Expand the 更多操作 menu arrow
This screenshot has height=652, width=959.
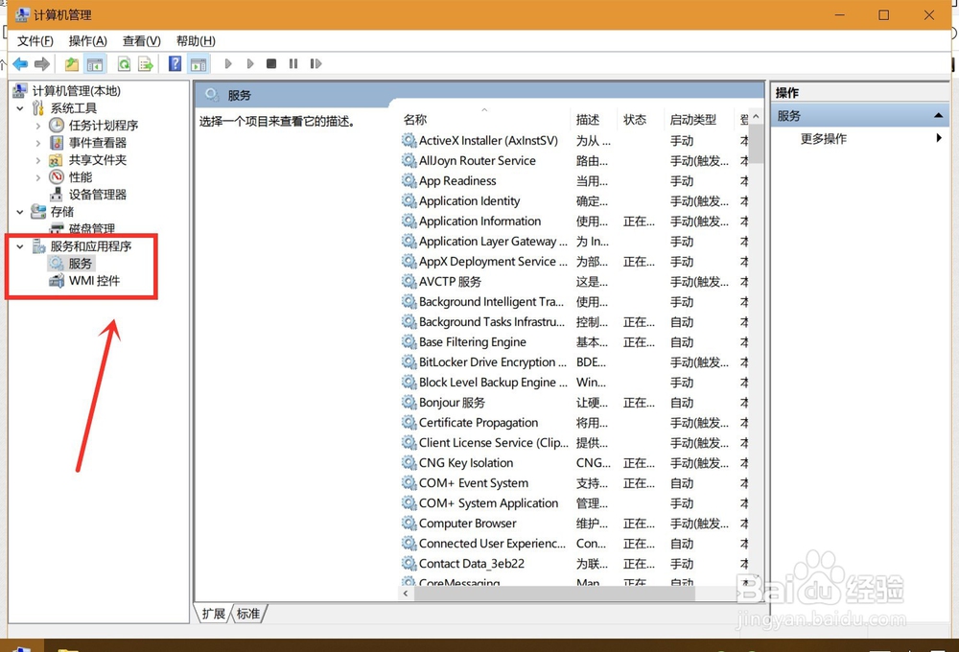point(939,137)
